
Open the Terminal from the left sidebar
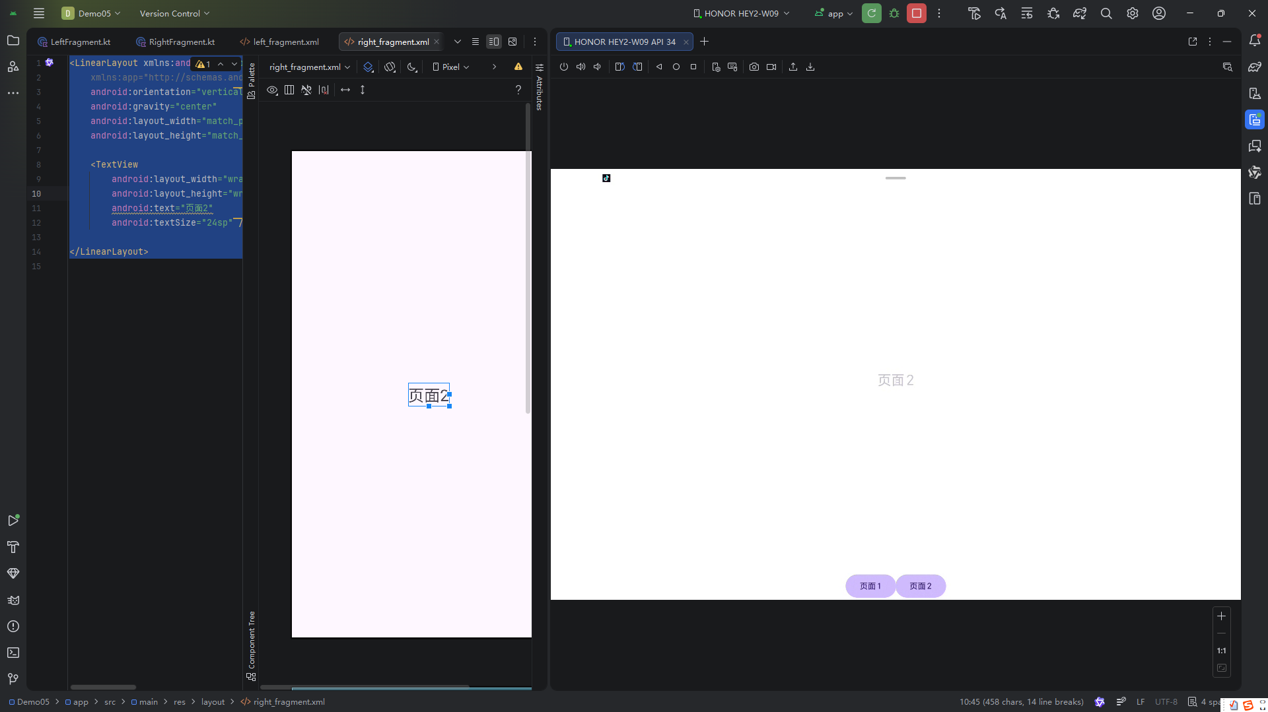(x=13, y=653)
